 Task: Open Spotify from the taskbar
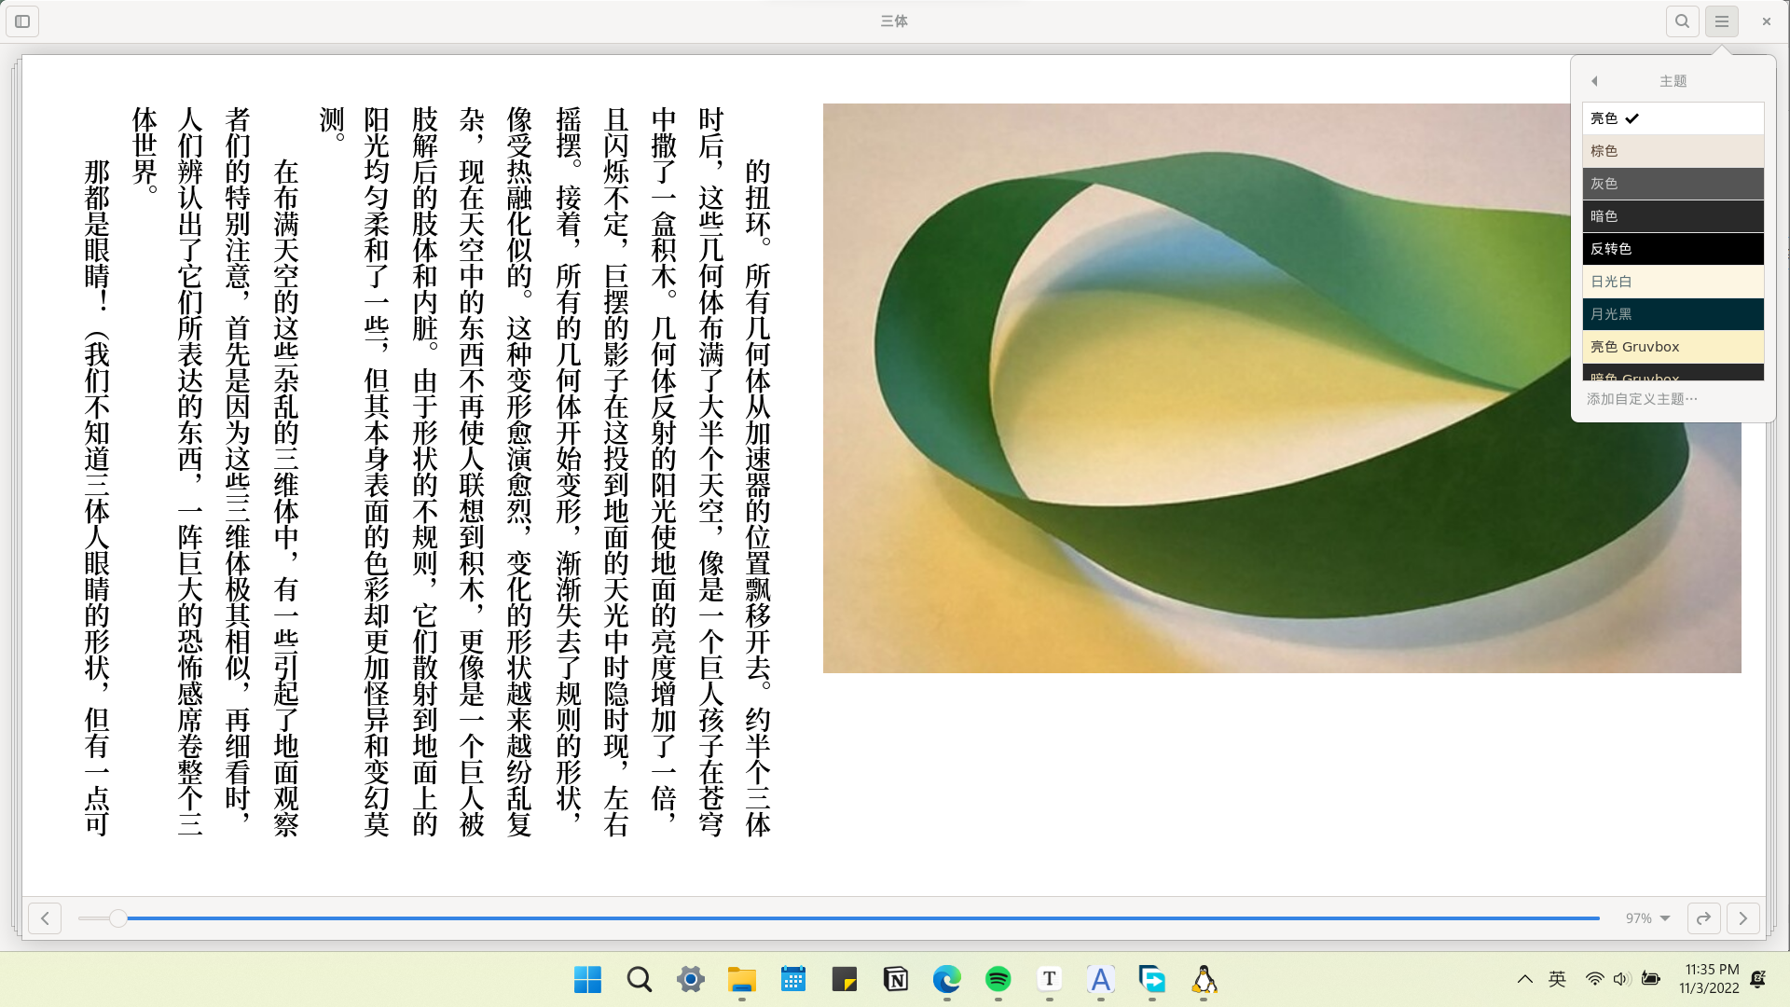(x=998, y=979)
